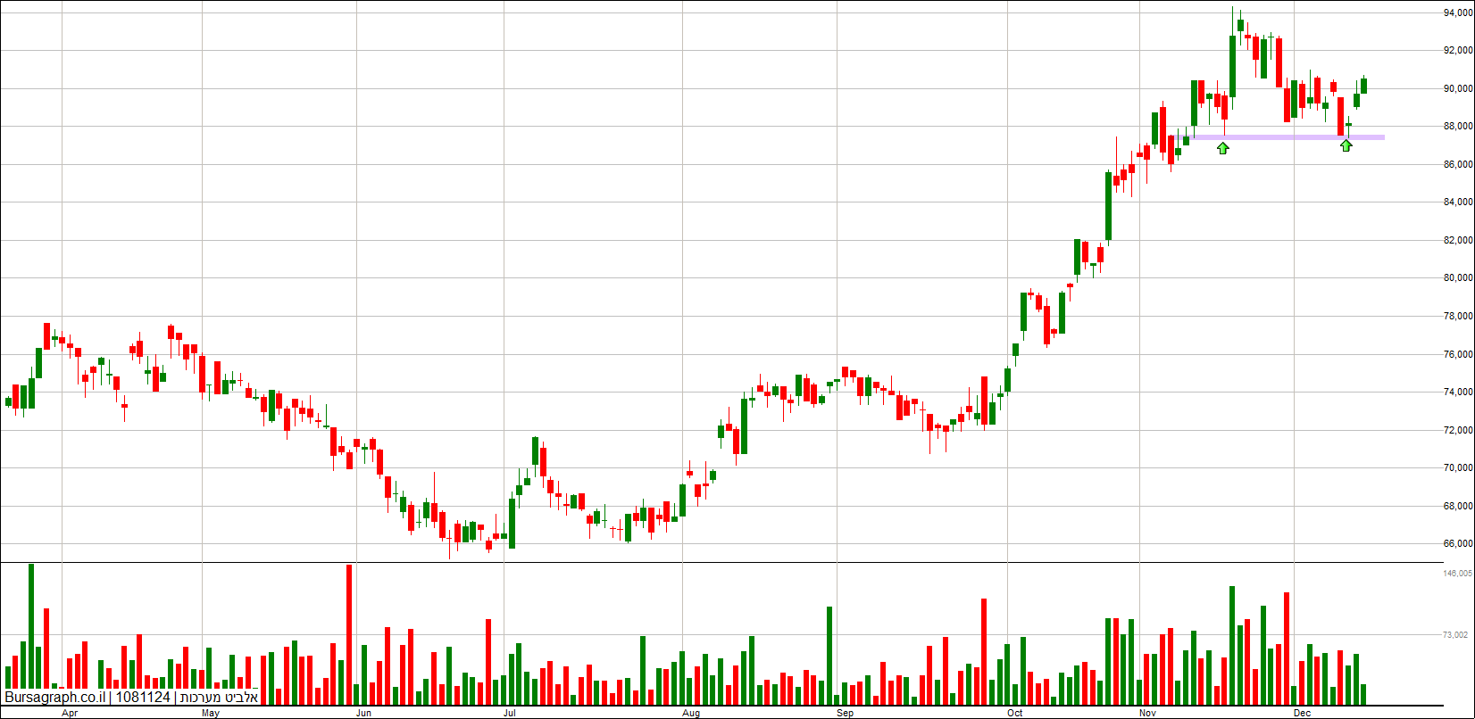
Task: Click the 66,000 price axis label
Action: (1458, 544)
